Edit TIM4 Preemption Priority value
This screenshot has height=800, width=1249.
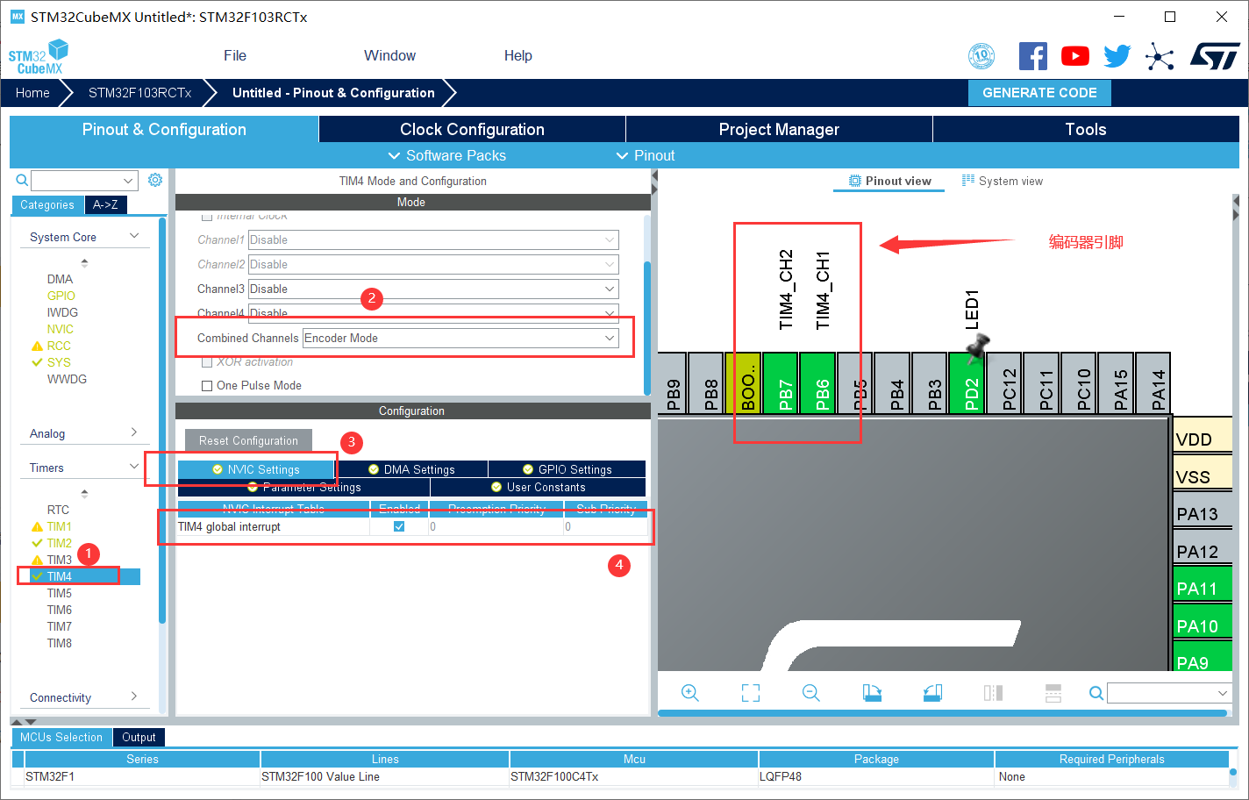496,526
